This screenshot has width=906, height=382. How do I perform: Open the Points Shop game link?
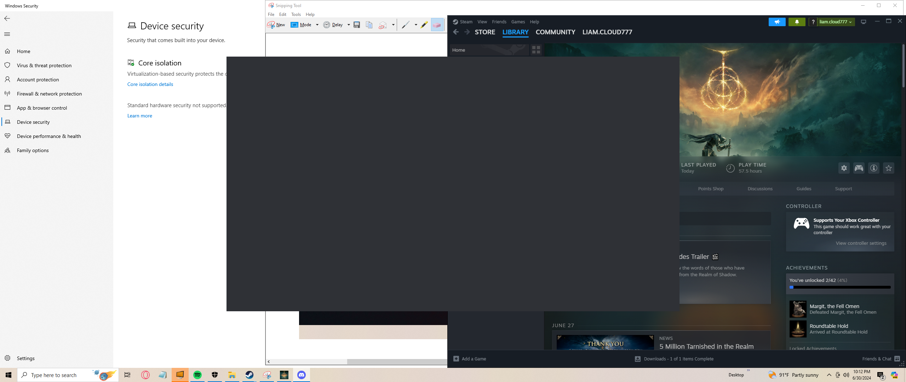(x=711, y=189)
